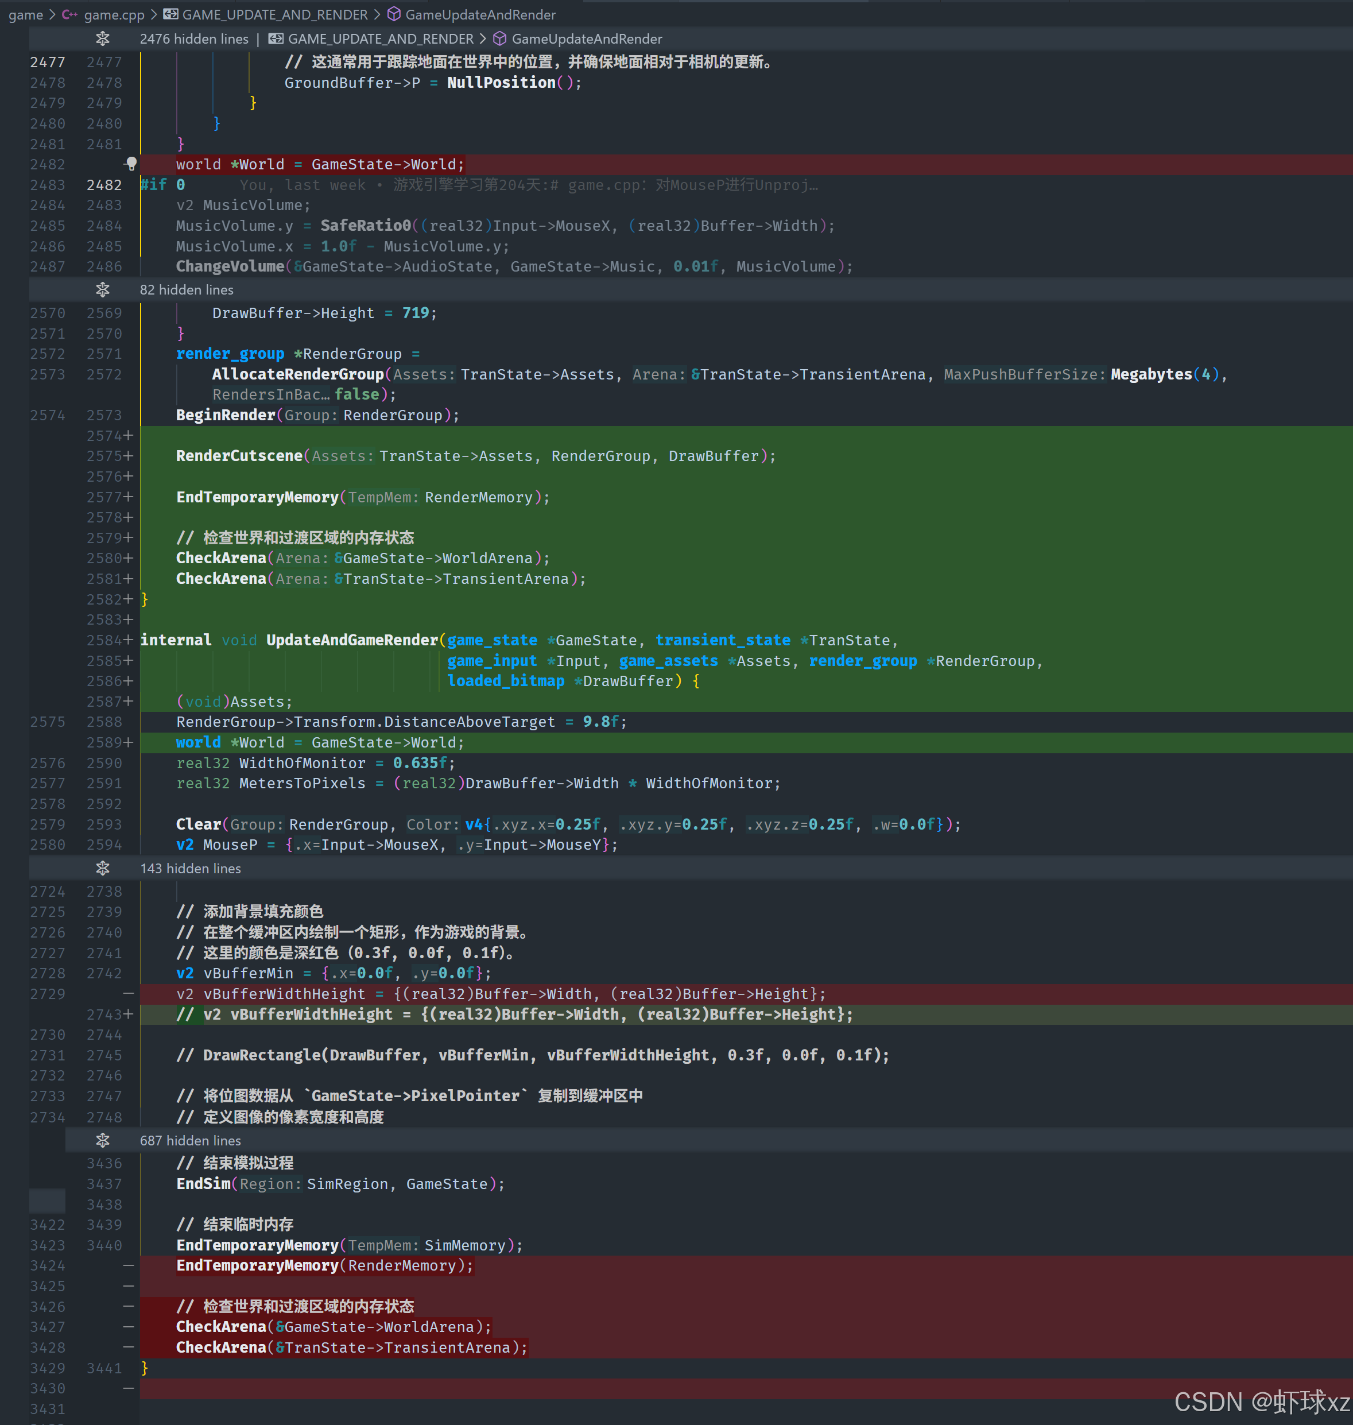Open the 'game.cpp' breadcrumb item
This screenshot has height=1425, width=1353.
[114, 14]
